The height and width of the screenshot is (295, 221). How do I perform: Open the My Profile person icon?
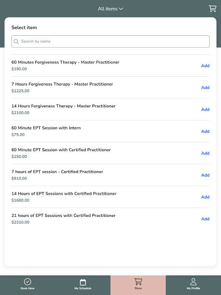pyautogui.click(x=193, y=282)
